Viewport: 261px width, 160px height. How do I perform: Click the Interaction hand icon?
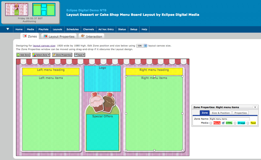coord(83,36)
